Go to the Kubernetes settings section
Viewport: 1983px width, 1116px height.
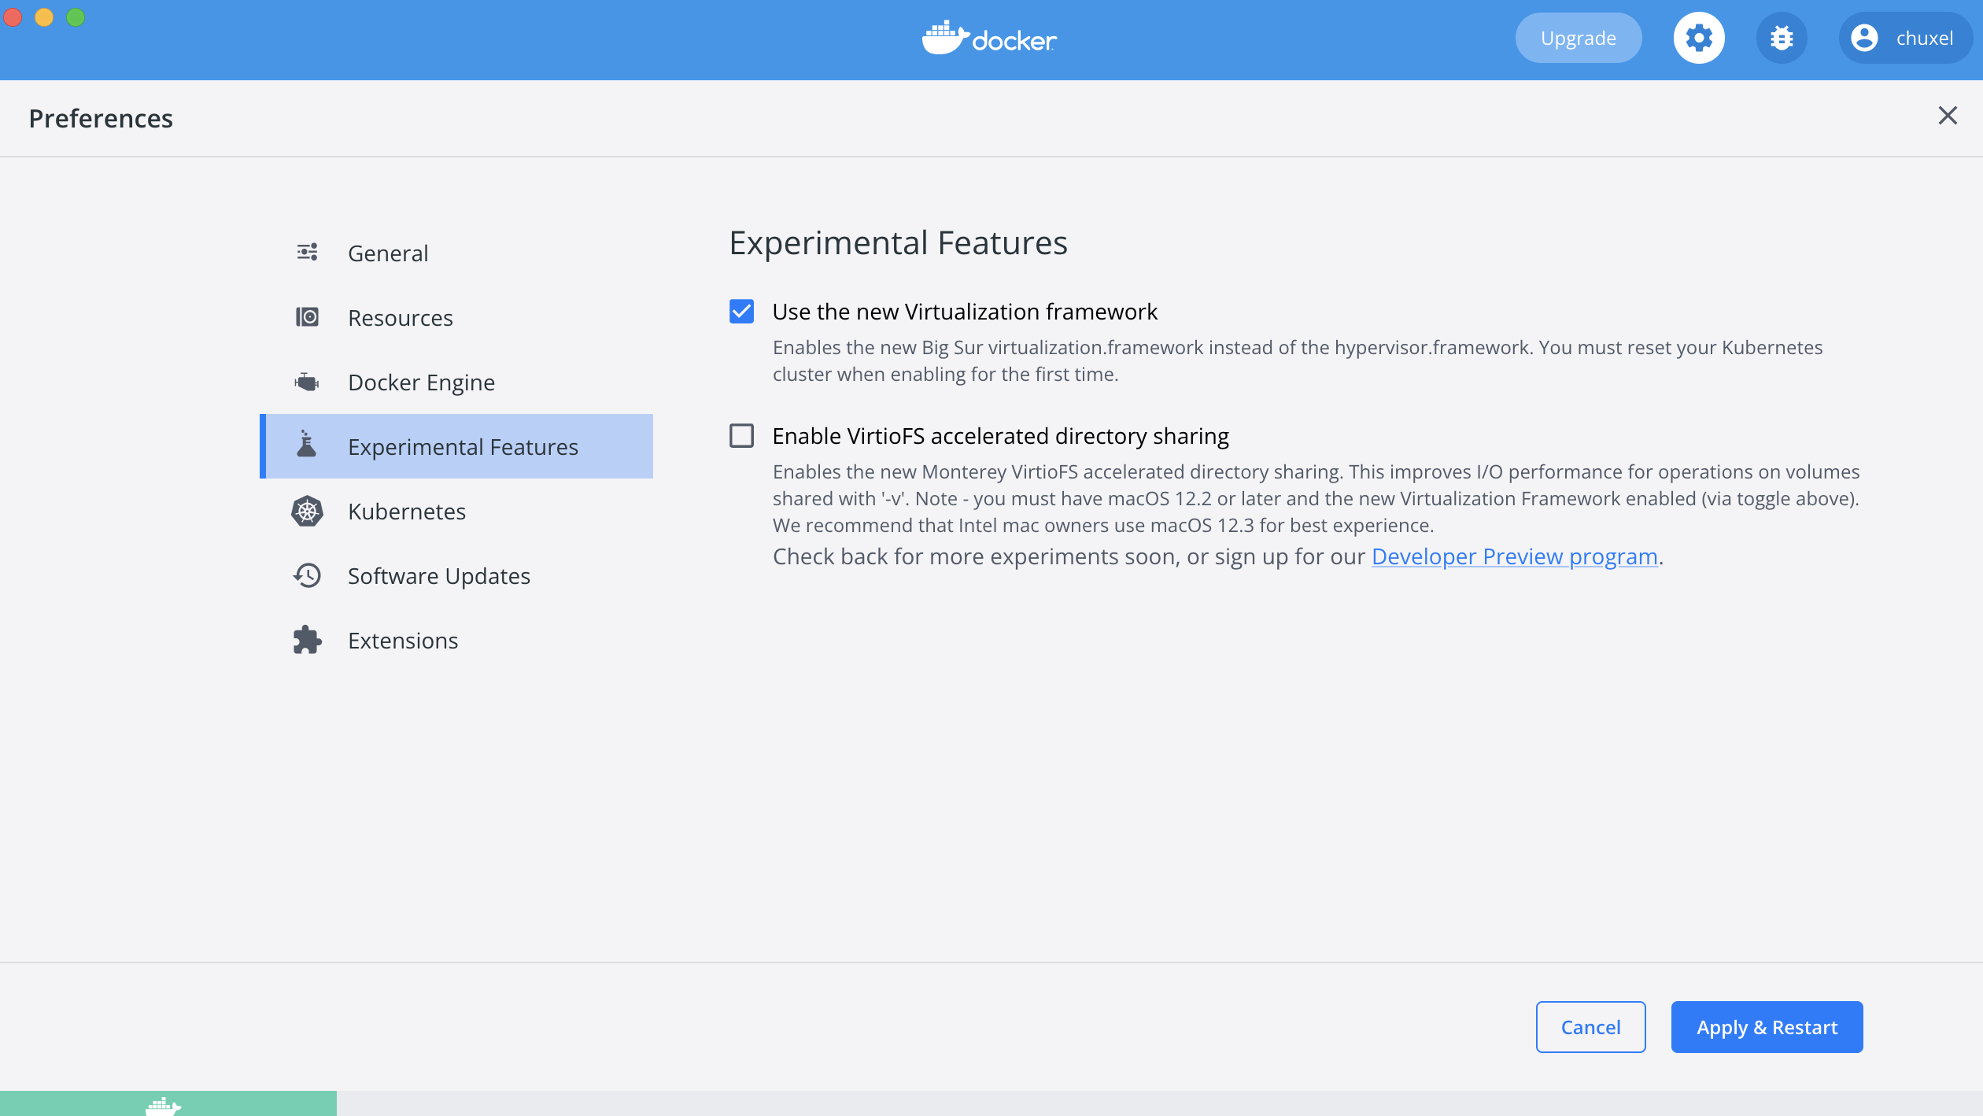click(x=407, y=512)
